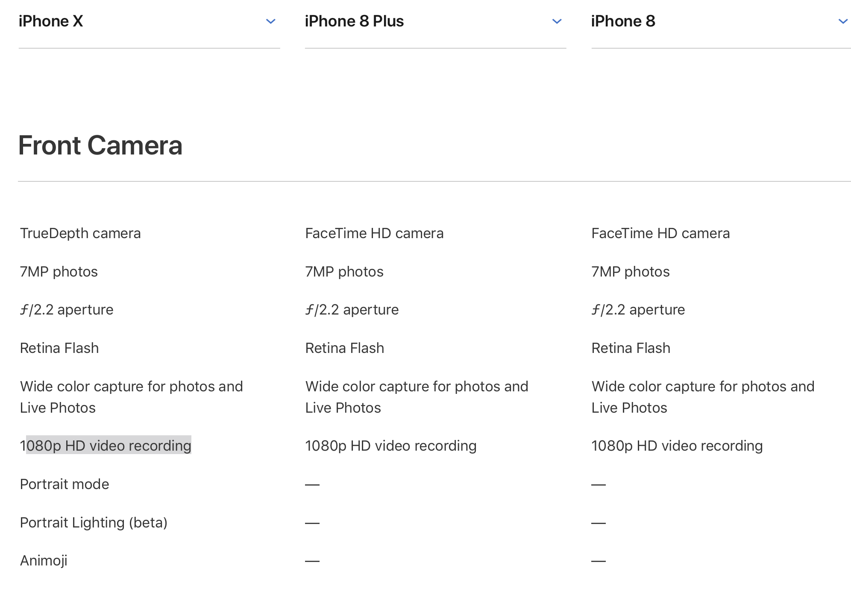Click the Portrait Lighting (beta) entry
The image size is (851, 606).
[x=94, y=522]
